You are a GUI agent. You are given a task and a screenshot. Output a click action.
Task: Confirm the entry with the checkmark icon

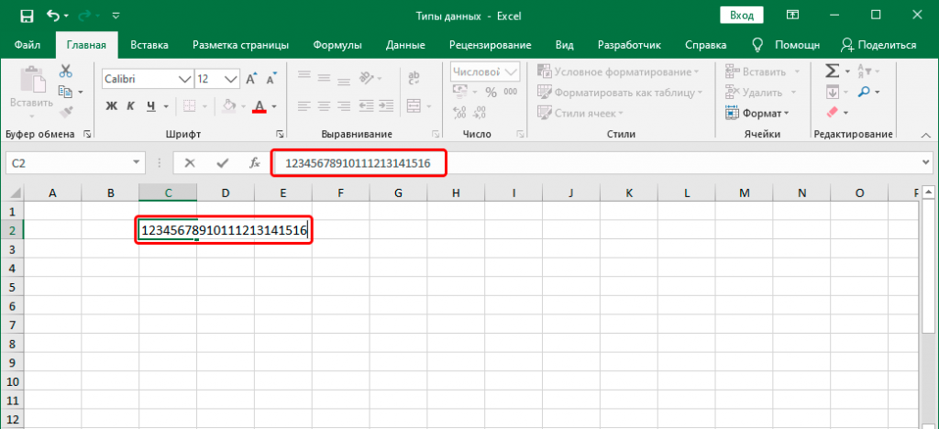tap(222, 163)
